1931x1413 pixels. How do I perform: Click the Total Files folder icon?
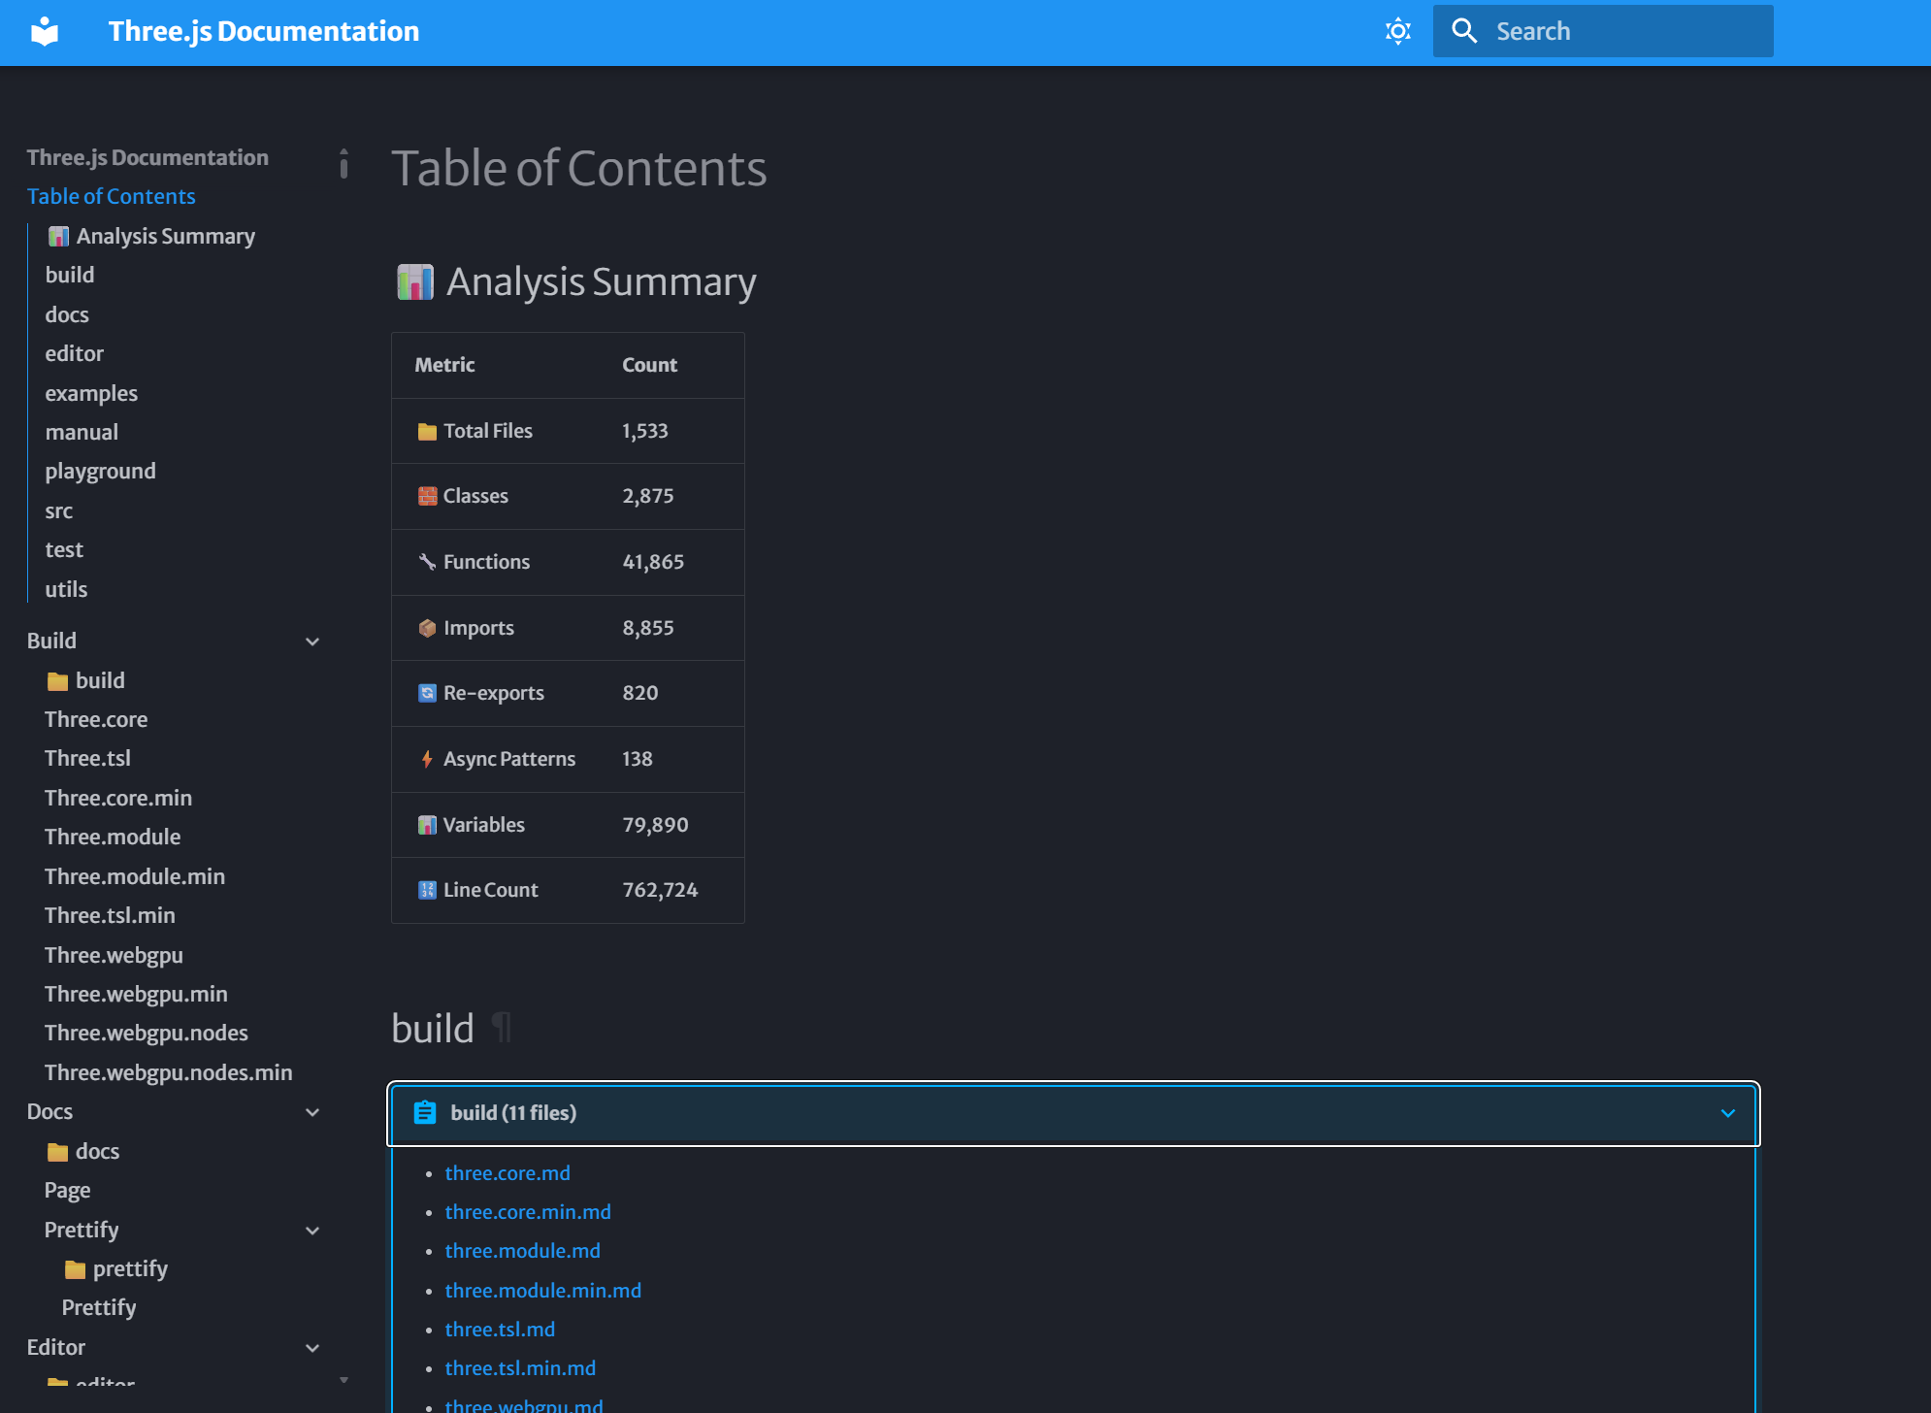[x=427, y=432]
